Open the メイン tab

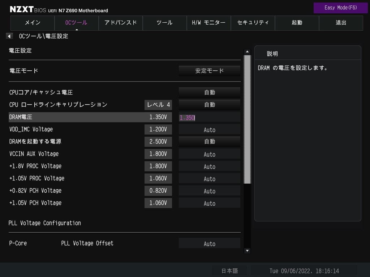coord(33,23)
